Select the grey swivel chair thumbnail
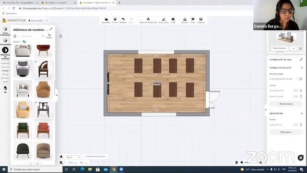The height and width of the screenshot is (173, 307). click(x=23, y=69)
